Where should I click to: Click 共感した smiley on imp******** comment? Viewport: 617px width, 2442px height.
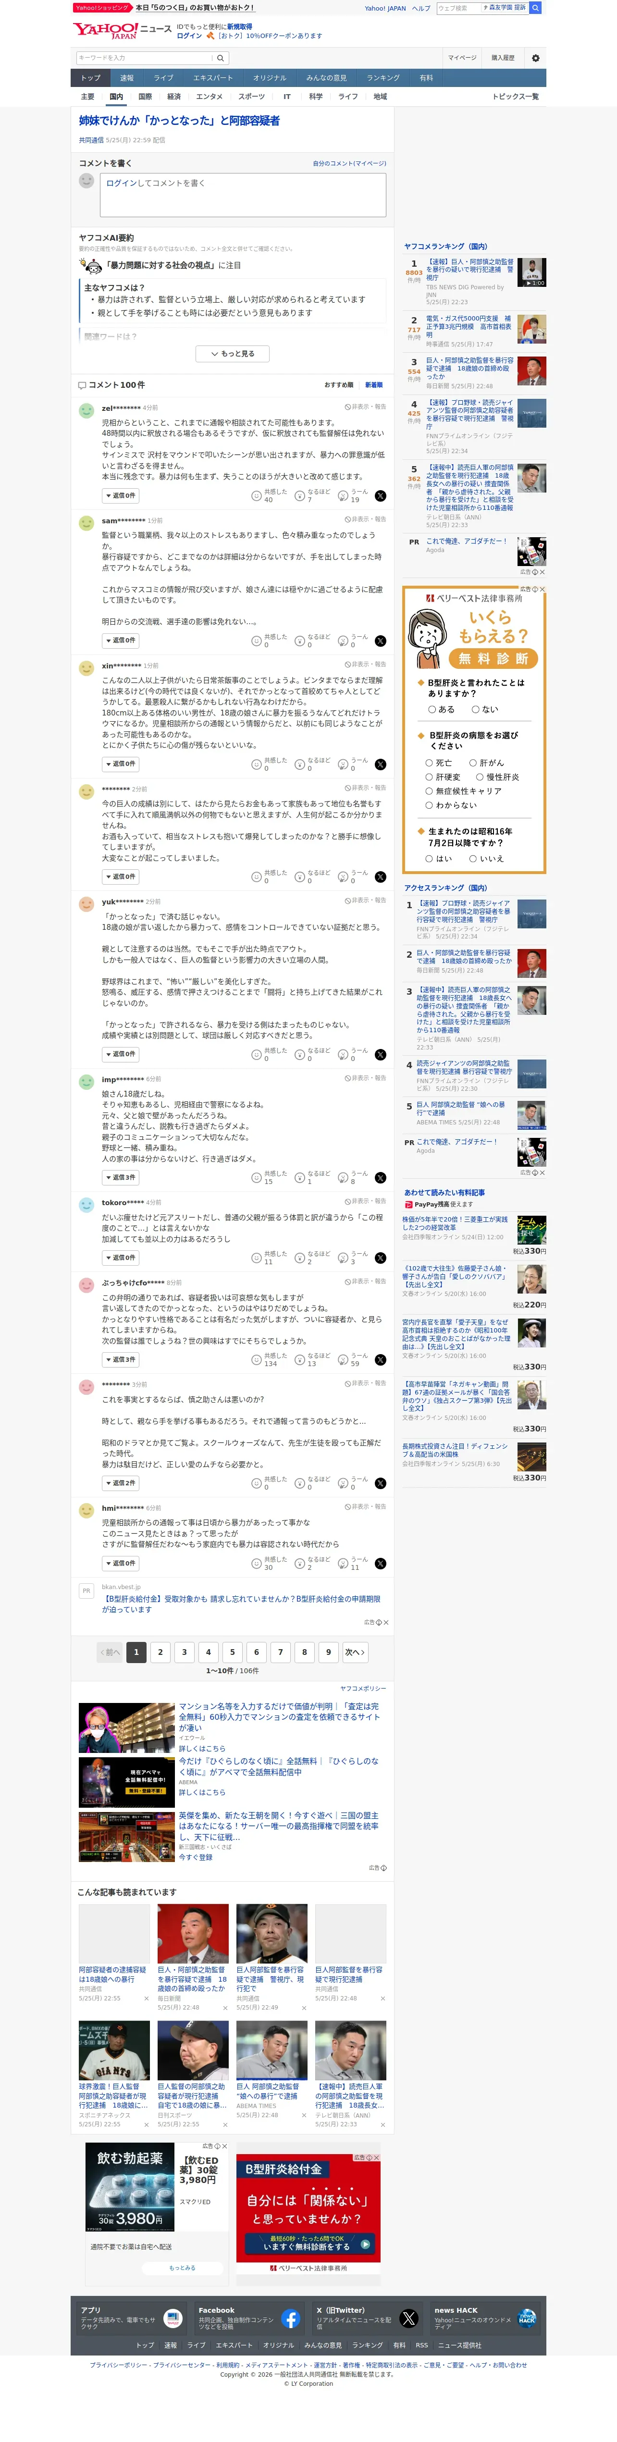click(x=256, y=1177)
